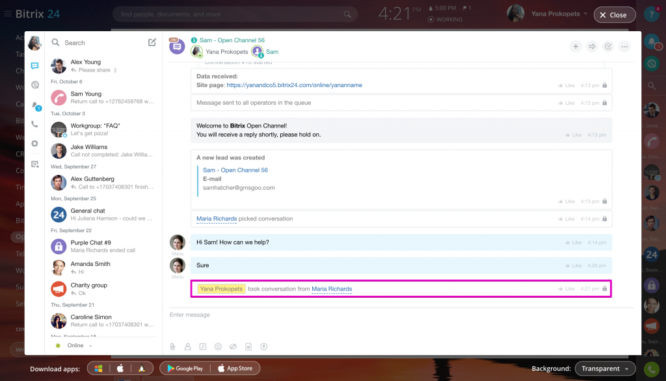The height and width of the screenshot is (381, 666).
Task: Click the bottom sidebar list-arrow icon
Action: 35,164
